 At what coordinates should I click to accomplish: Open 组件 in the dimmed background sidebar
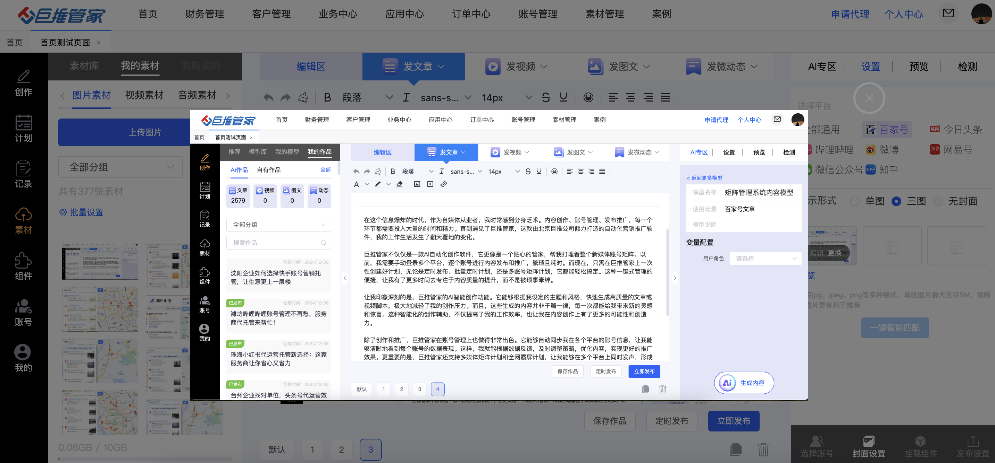[23, 267]
